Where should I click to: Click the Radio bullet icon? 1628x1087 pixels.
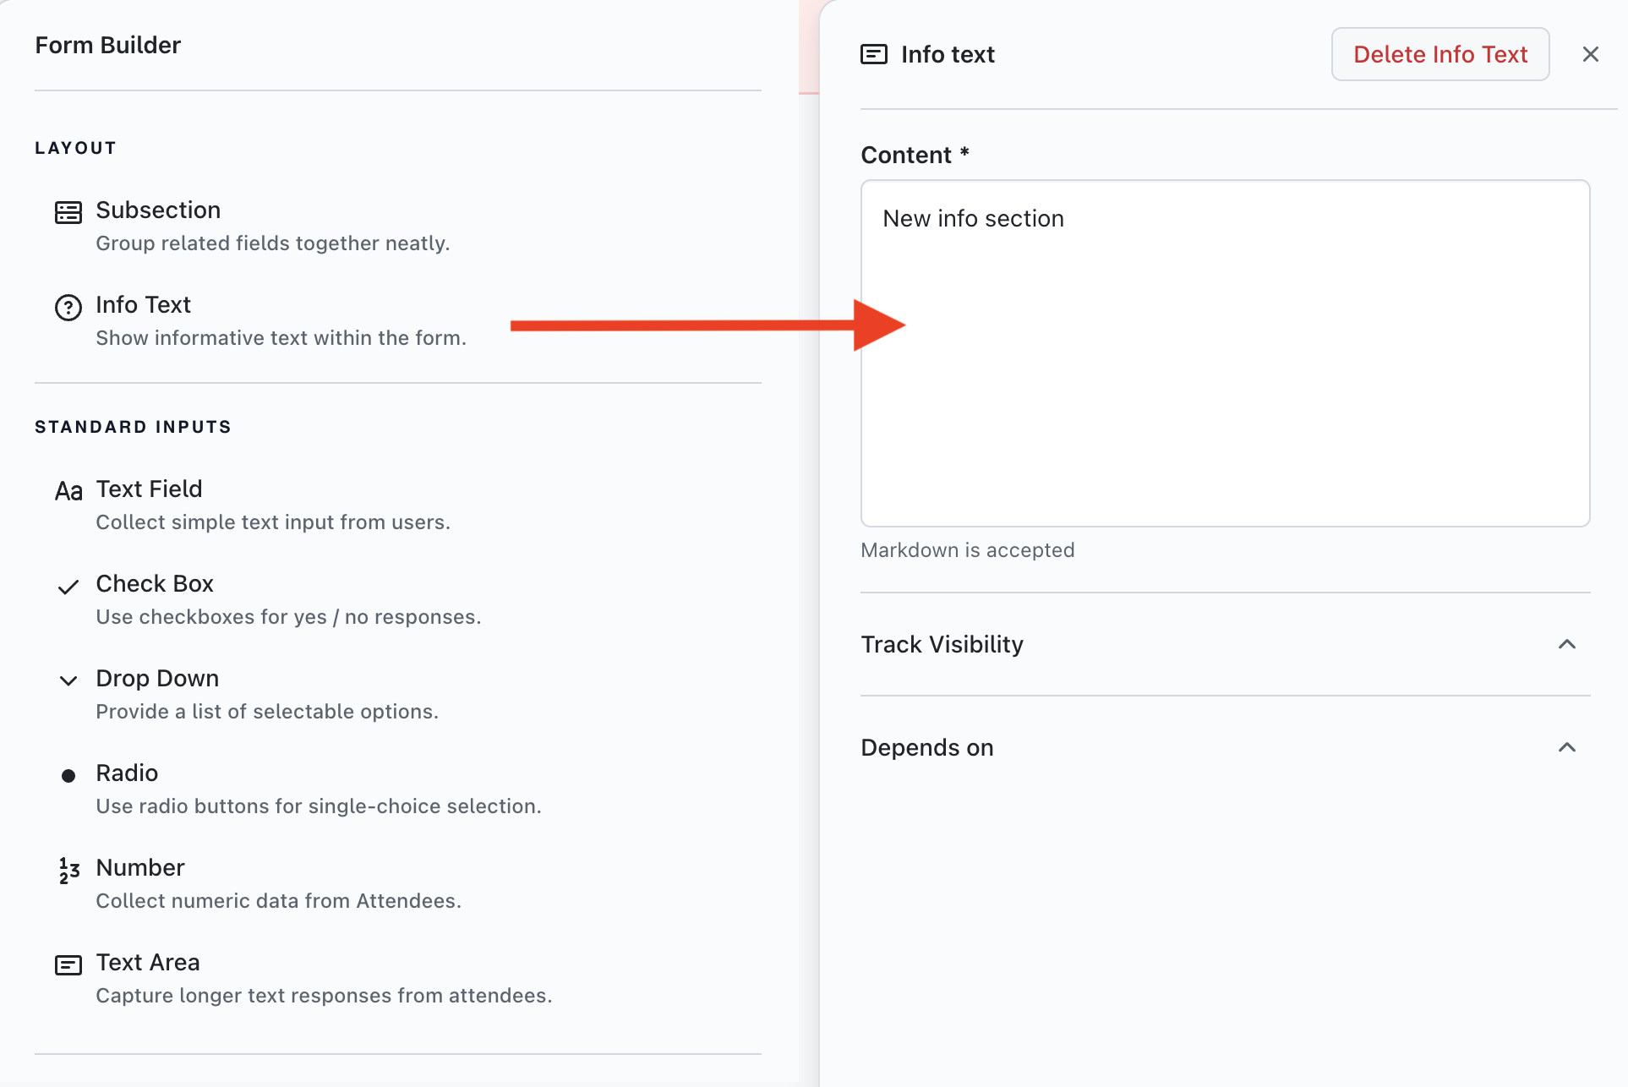coord(68,775)
